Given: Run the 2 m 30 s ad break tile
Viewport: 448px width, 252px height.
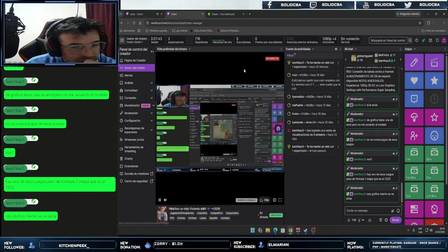Looking at the screenshot, I should [434, 191].
